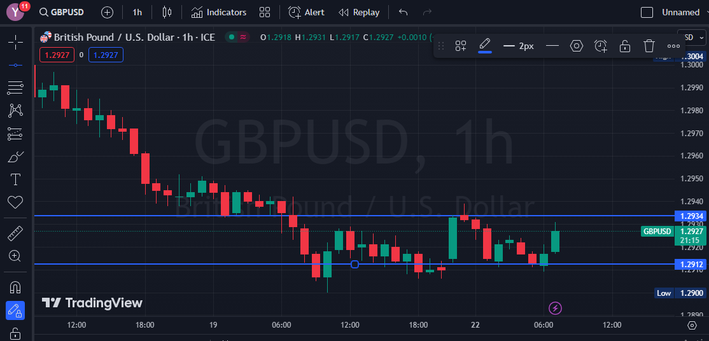The width and height of the screenshot is (709, 341).
Task: Select the Text annotation tool
Action: tap(15, 179)
